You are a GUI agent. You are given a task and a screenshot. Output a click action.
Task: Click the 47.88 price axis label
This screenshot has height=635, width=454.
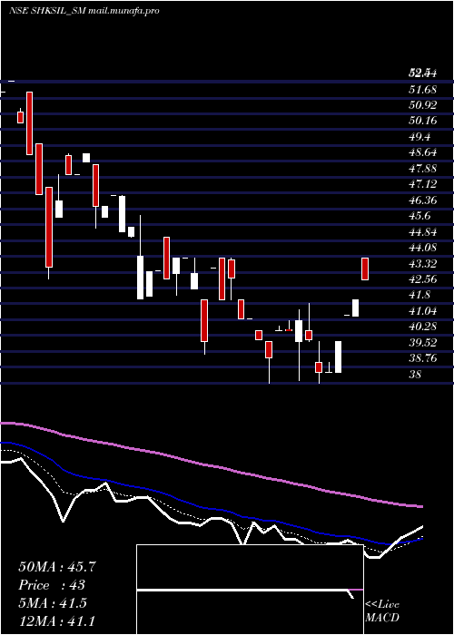[423, 169]
